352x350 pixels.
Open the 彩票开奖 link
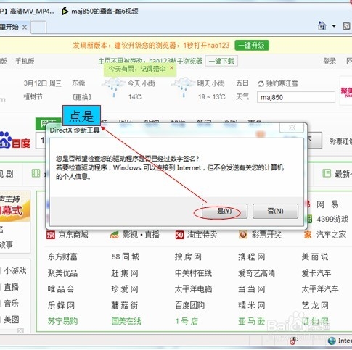pos(266,235)
